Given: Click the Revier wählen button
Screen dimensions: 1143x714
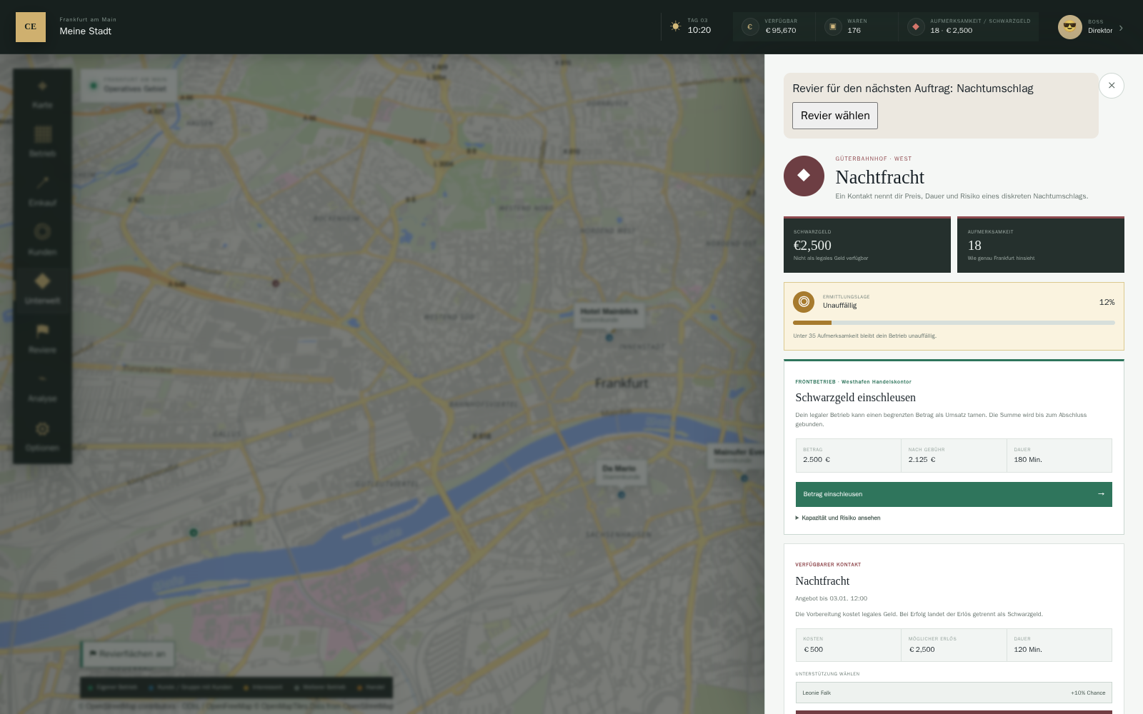Looking at the screenshot, I should coord(834,116).
